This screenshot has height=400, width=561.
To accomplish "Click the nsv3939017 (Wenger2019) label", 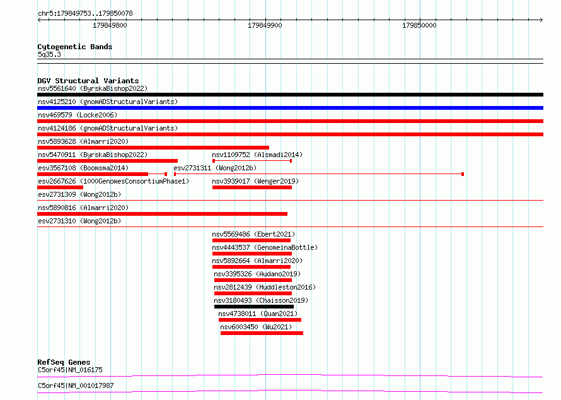I will coord(255,181).
